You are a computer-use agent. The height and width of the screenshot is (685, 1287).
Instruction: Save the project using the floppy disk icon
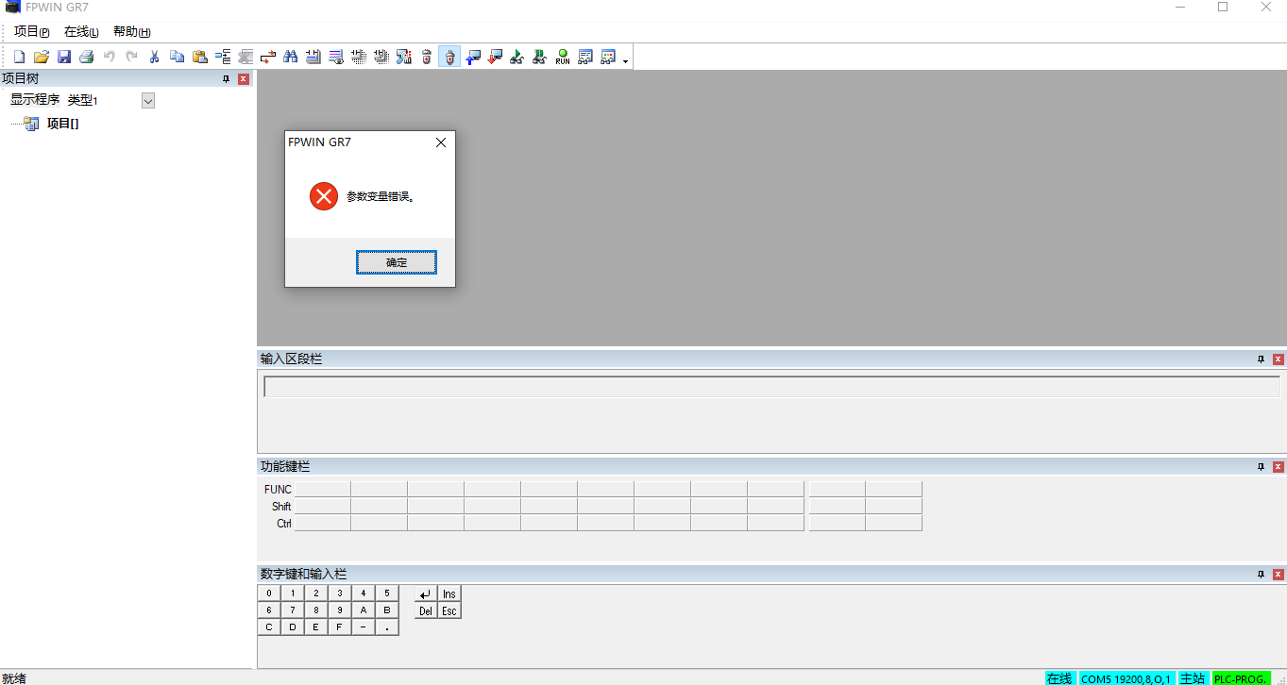tap(64, 57)
